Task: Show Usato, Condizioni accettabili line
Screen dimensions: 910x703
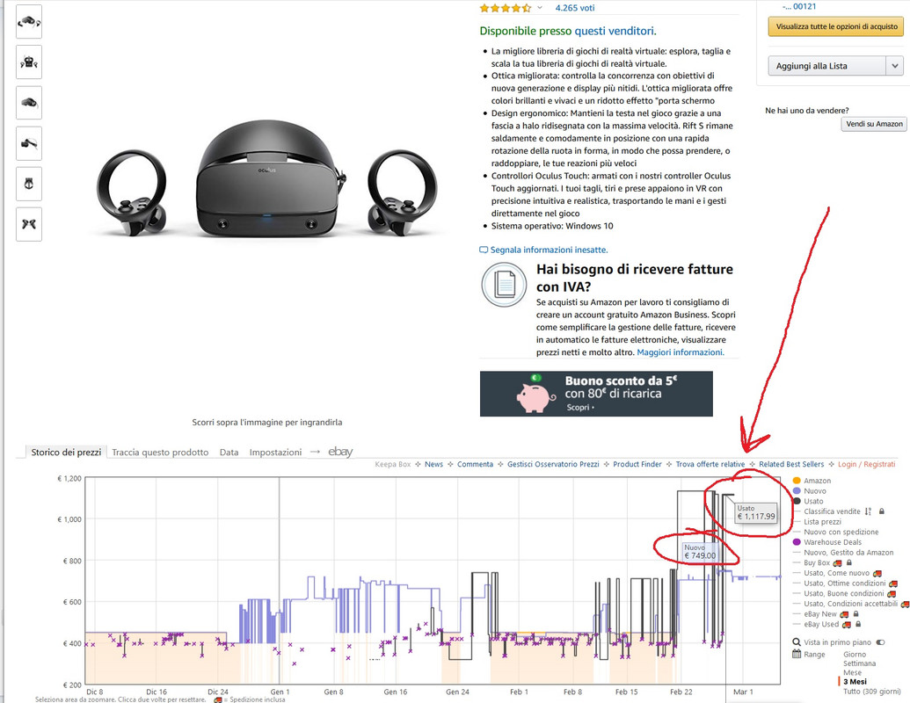Action: coord(850,604)
